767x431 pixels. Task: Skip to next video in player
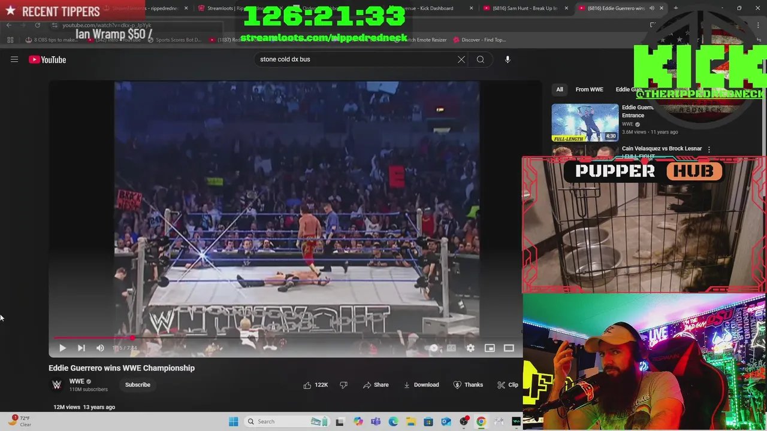81,348
